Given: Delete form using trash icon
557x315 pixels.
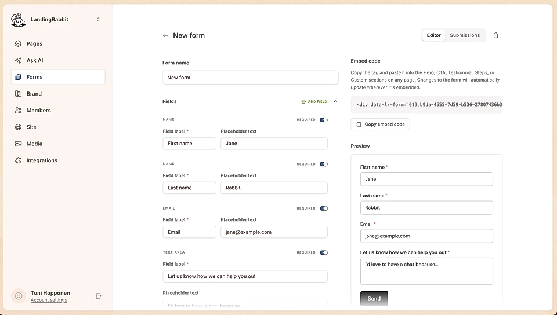Looking at the screenshot, I should pos(496,35).
